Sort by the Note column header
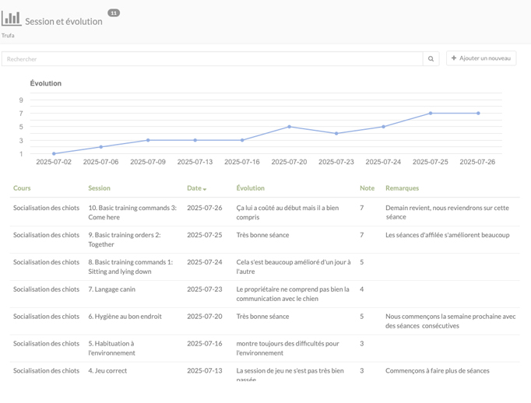This screenshot has height=403, width=531. (367, 188)
